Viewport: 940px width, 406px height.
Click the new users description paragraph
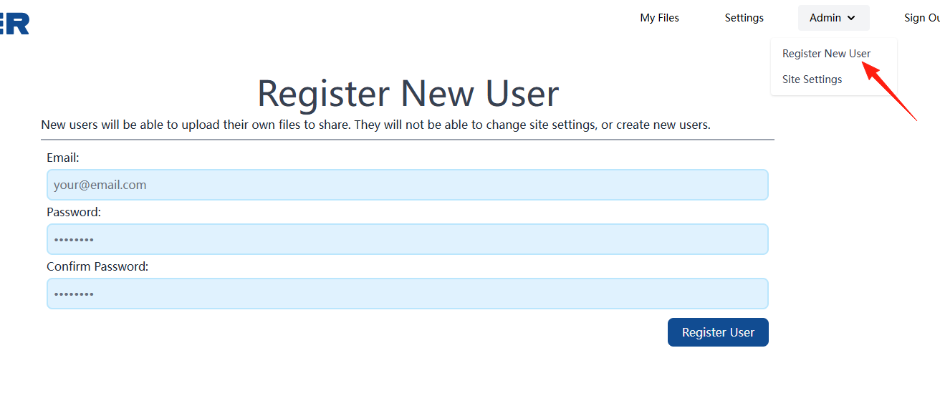tap(375, 125)
